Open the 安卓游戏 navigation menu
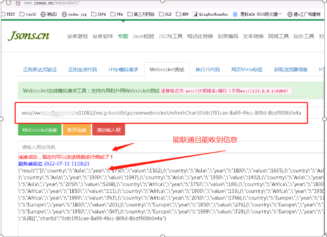 (78, 36)
